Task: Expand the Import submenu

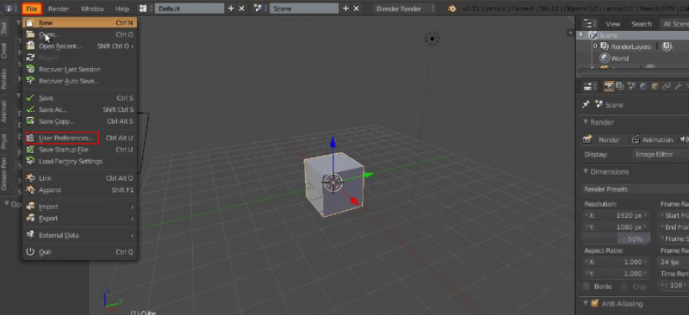Action: pos(79,207)
